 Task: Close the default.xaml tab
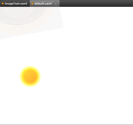coord(56,3)
